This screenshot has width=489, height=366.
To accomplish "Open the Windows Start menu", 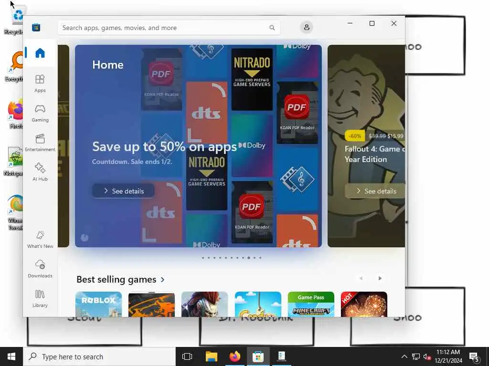I will pyautogui.click(x=11, y=356).
